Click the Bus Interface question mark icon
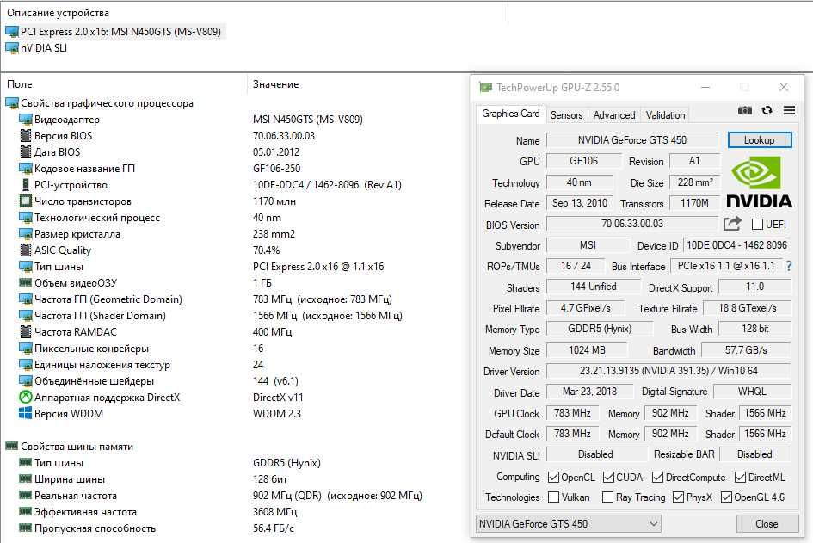813x543 pixels. [x=789, y=266]
